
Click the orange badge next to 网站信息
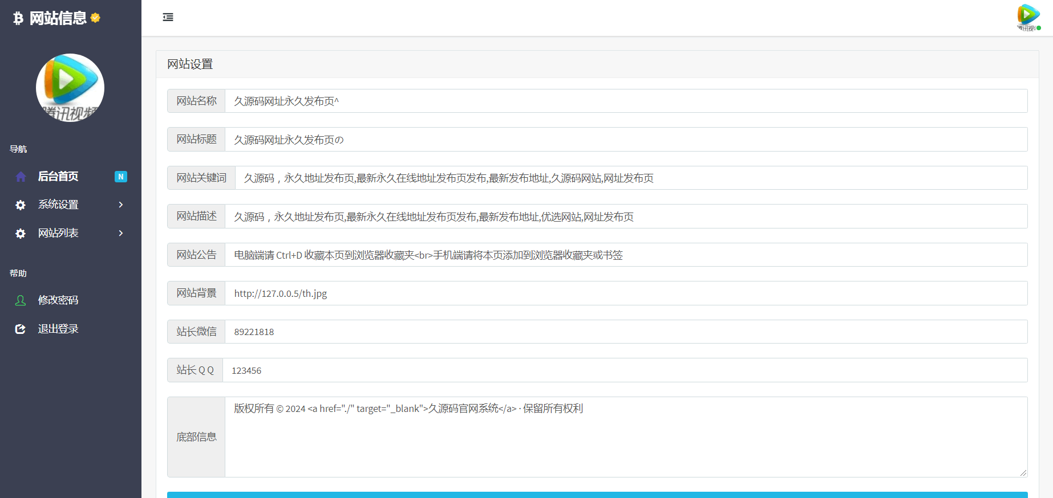click(x=95, y=18)
